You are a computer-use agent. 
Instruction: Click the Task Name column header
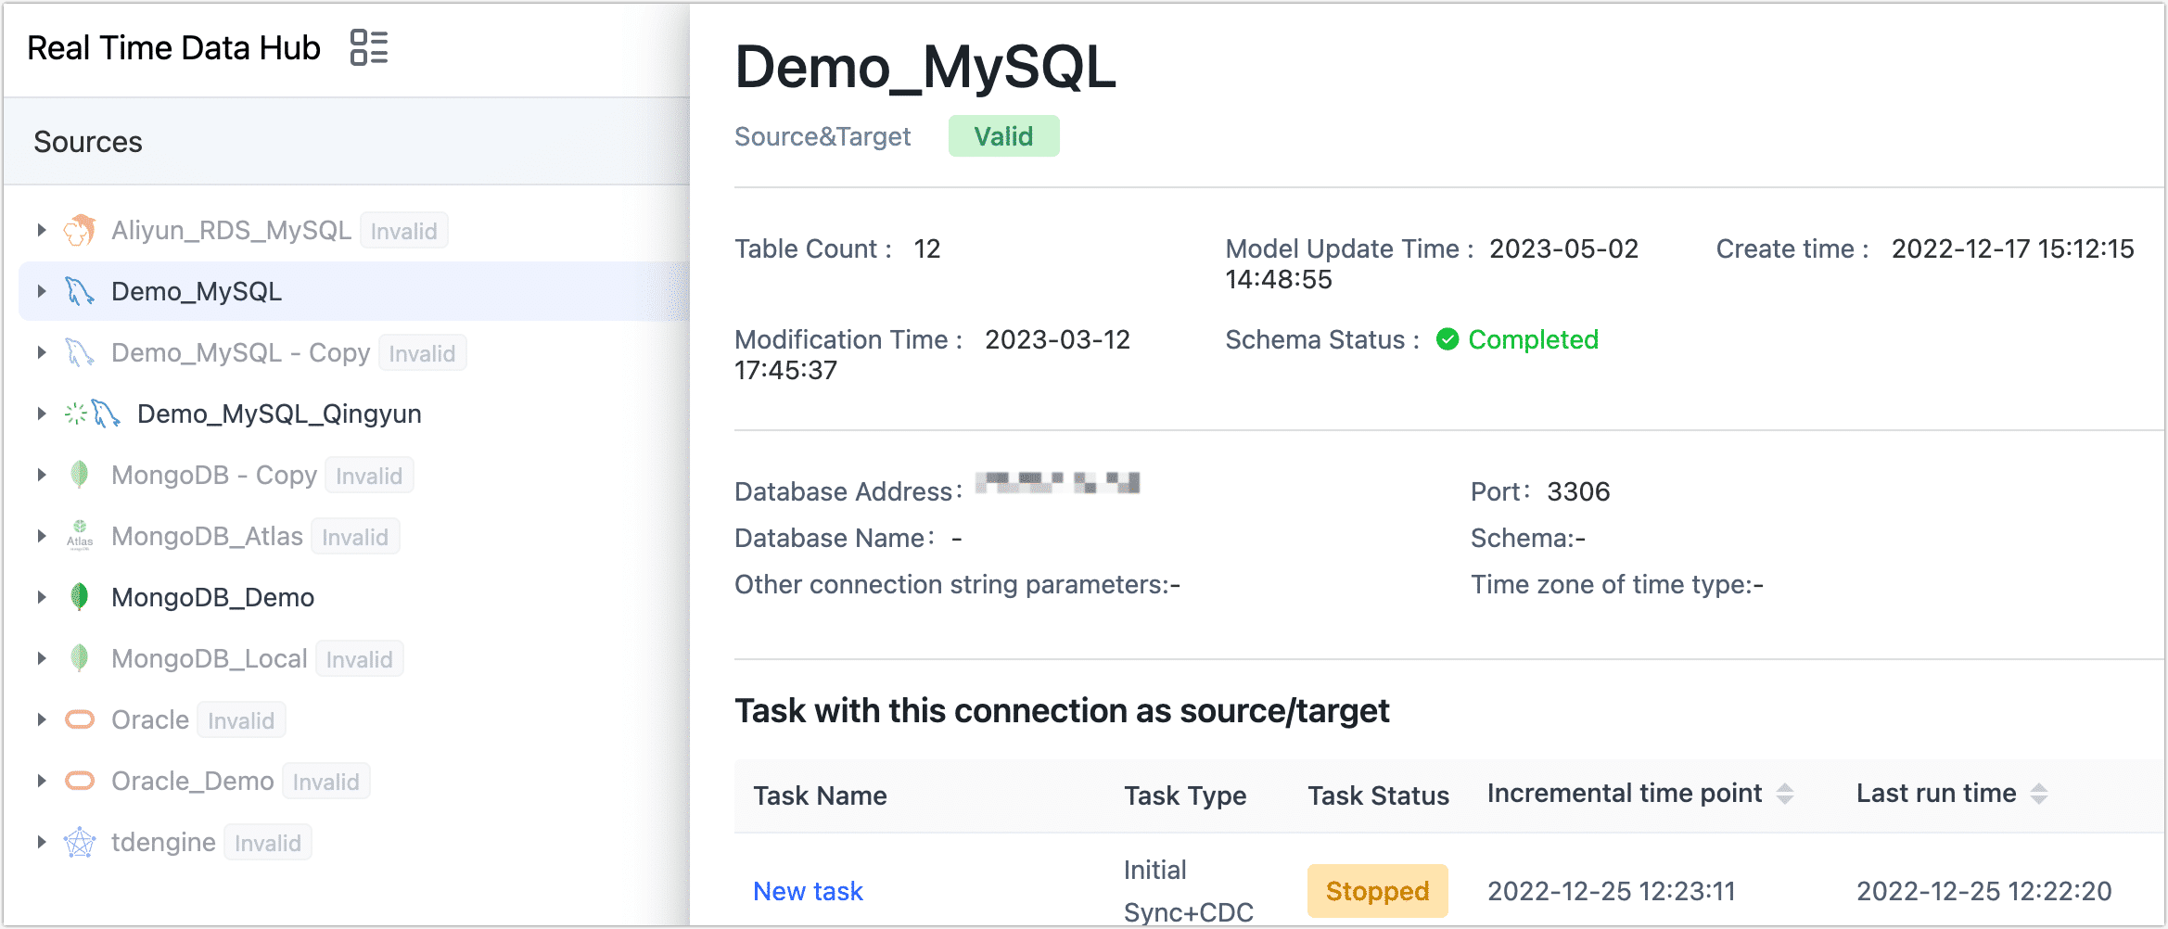pos(820,795)
